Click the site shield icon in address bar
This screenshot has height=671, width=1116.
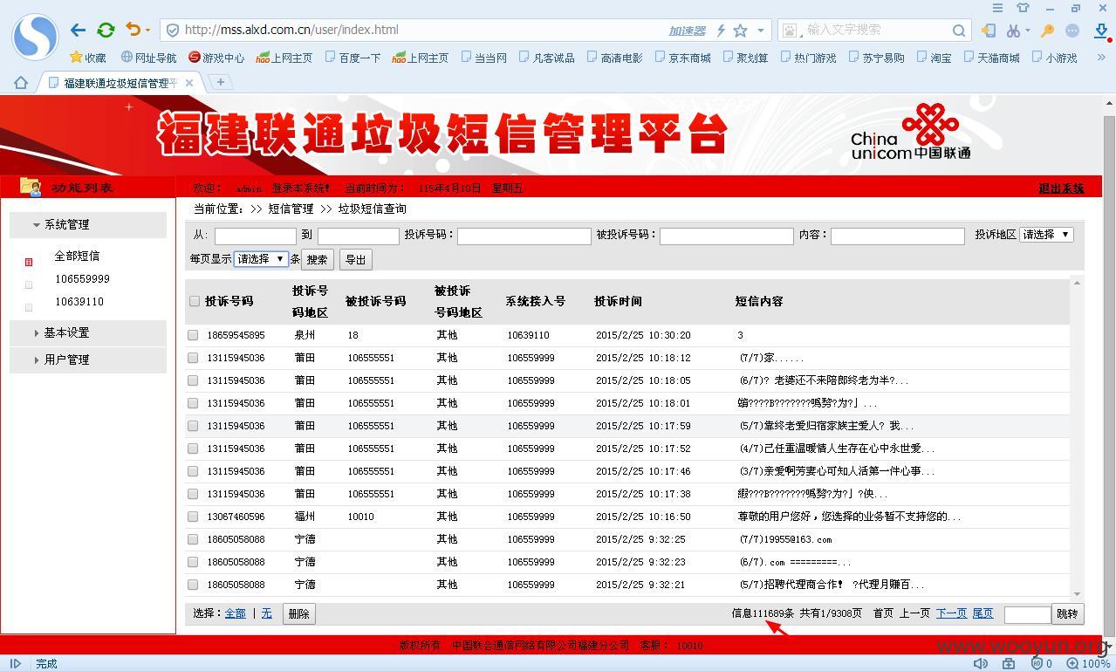tap(173, 30)
